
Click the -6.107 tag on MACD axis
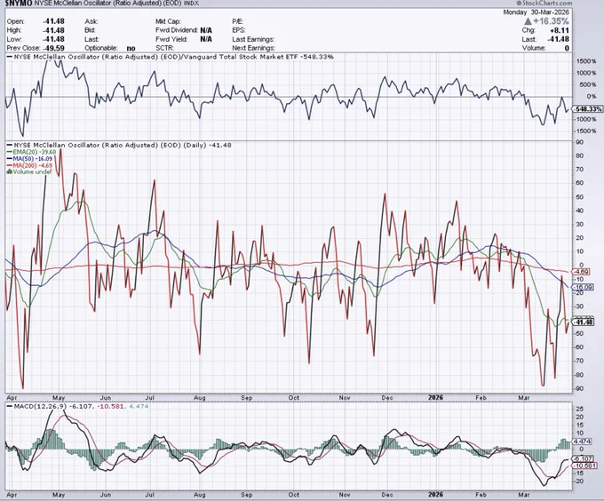(584, 459)
